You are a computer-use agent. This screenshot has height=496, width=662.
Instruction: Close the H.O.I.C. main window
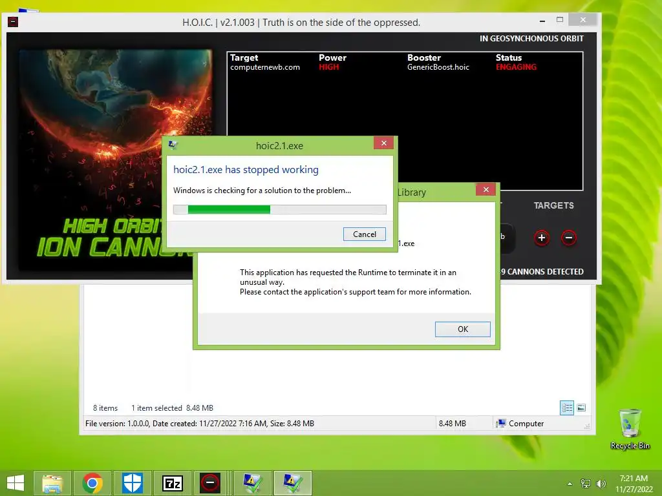[583, 20]
